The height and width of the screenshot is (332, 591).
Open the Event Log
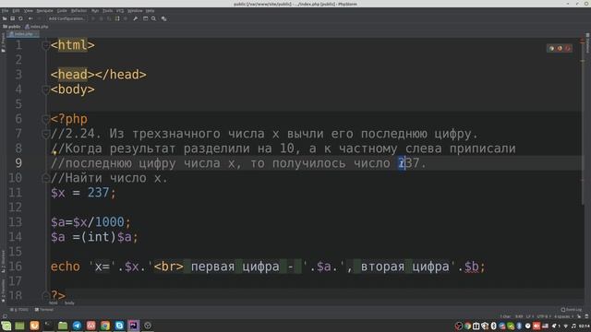click(x=571, y=310)
